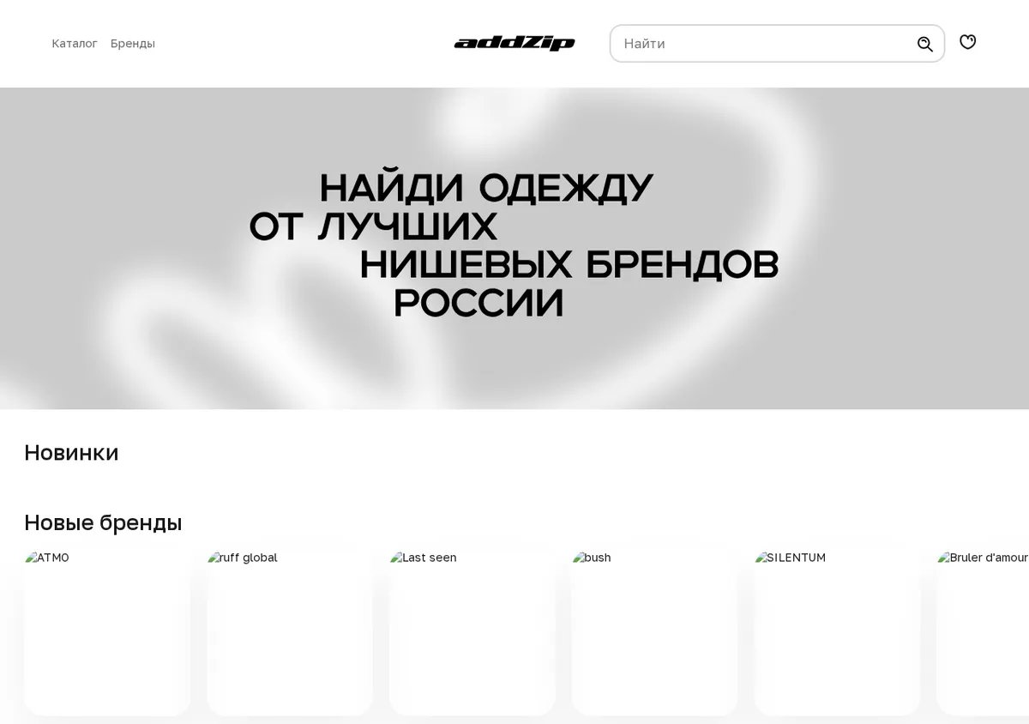Open favorites via the heart icon
This screenshot has width=1029, height=724.
click(967, 41)
